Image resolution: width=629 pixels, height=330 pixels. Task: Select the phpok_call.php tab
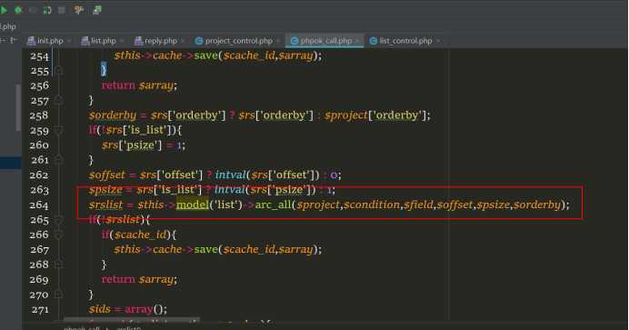click(325, 41)
